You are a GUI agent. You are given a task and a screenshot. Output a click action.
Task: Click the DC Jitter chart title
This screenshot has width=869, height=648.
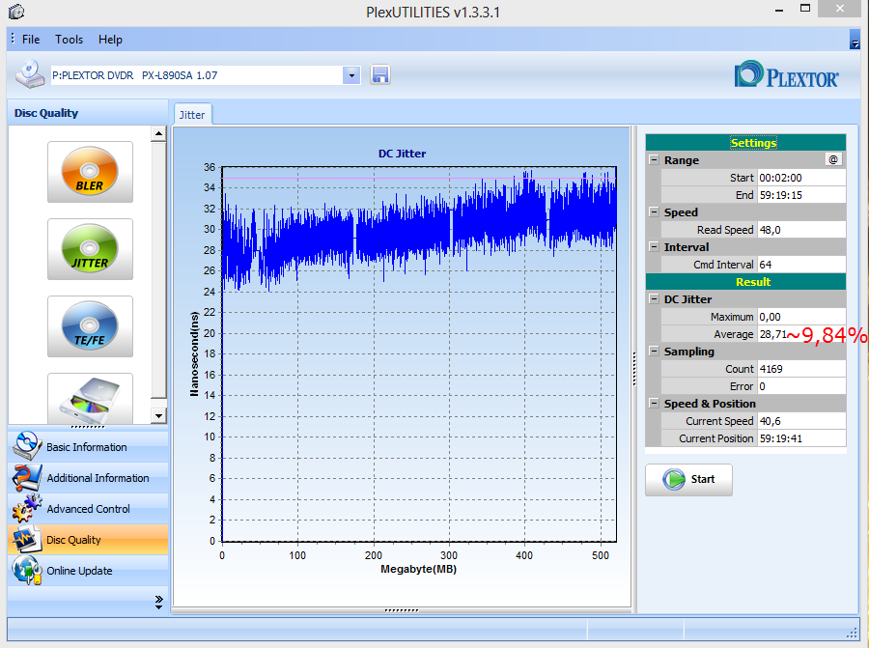[402, 154]
